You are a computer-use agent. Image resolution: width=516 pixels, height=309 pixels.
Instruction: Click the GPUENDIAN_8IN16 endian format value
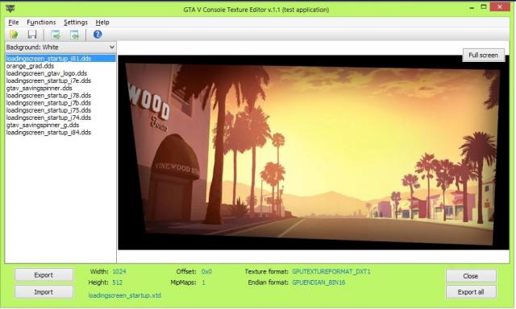pos(318,282)
